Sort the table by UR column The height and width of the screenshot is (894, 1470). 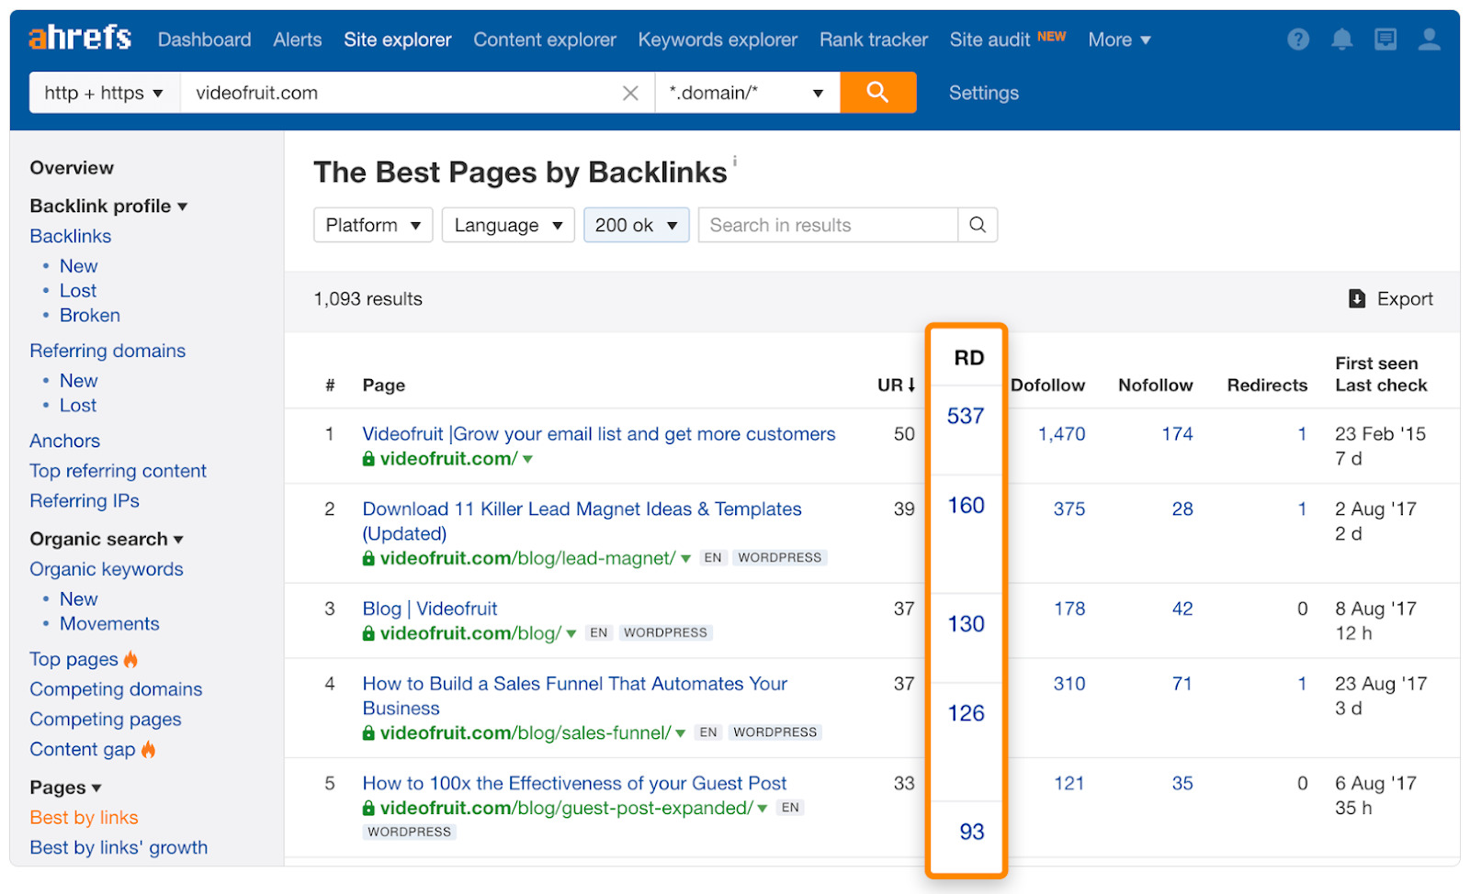click(896, 386)
